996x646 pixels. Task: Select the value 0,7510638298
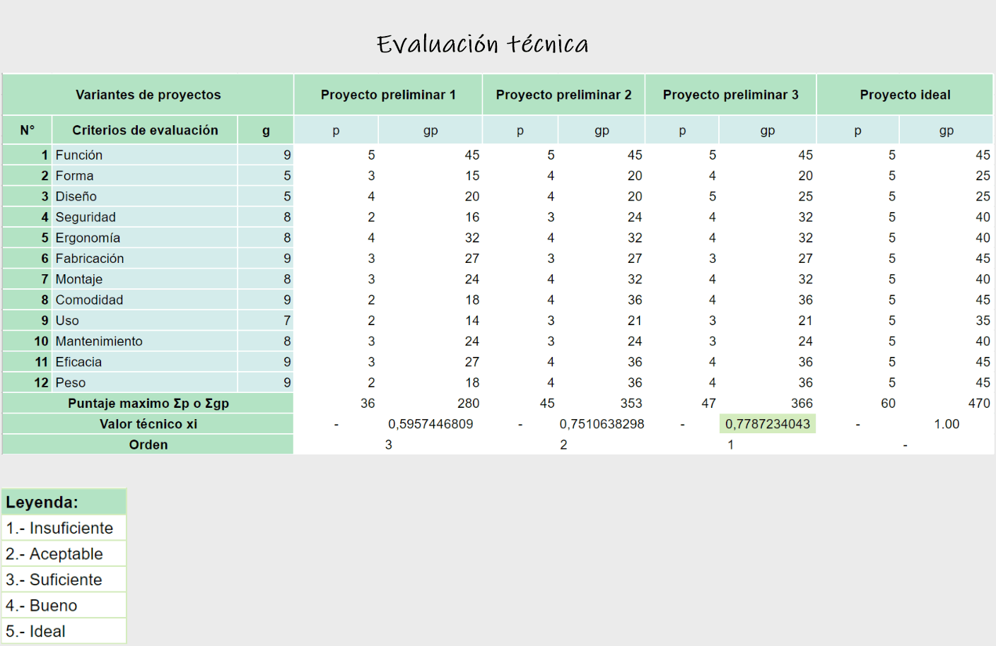(x=602, y=424)
